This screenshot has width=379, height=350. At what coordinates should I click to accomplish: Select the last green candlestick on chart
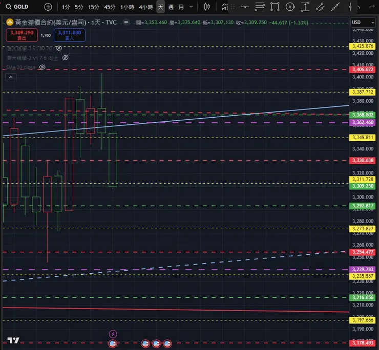pyautogui.click(x=113, y=160)
